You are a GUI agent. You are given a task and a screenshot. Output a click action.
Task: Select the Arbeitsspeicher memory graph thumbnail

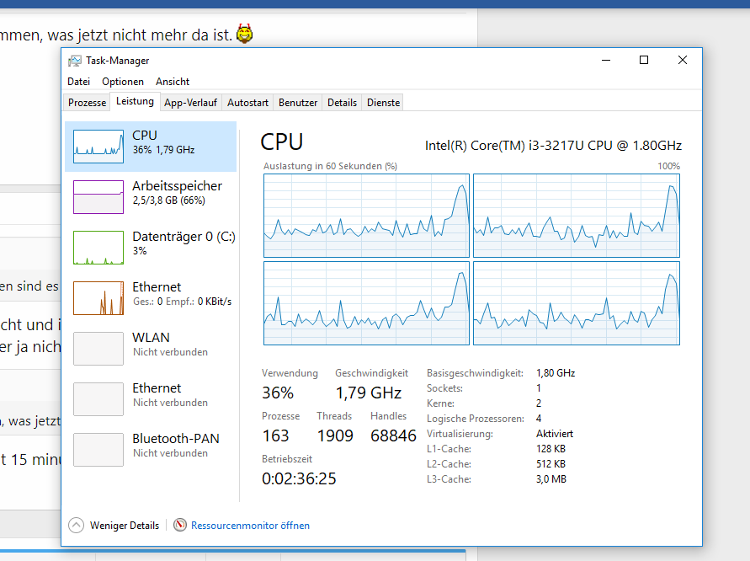pos(98,197)
